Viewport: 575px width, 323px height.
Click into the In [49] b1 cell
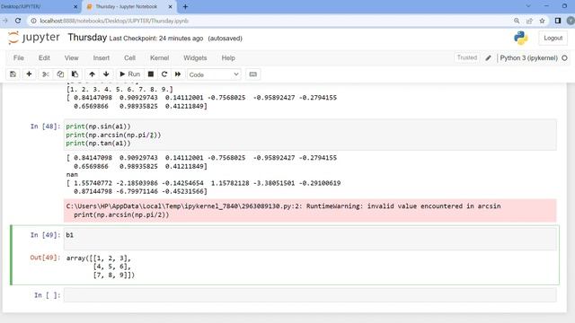(x=310, y=239)
